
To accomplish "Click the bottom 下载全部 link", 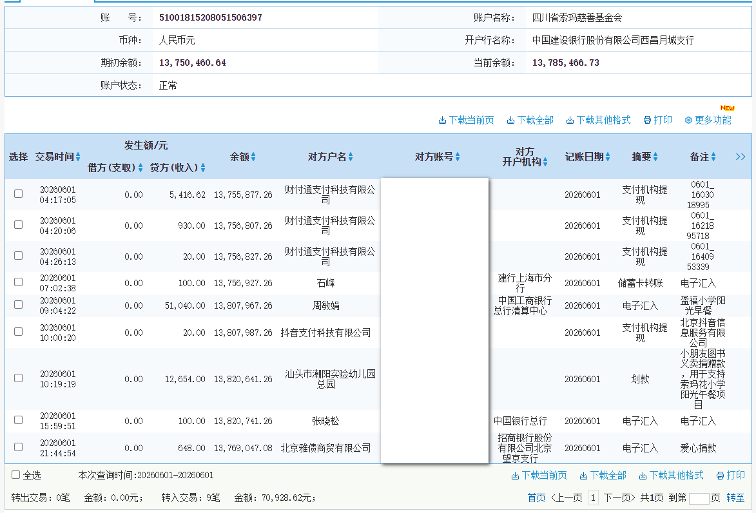I will 608,476.
